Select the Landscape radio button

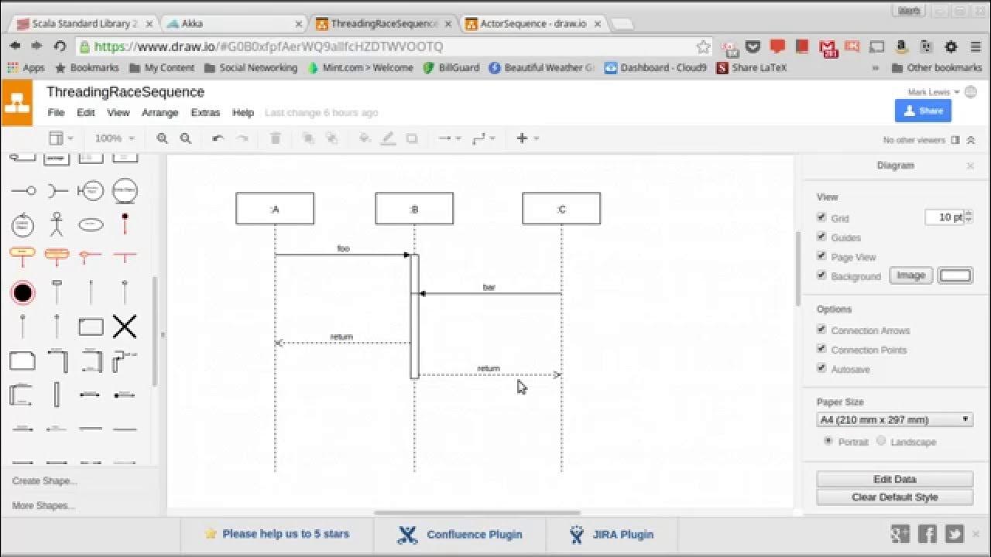(x=881, y=441)
